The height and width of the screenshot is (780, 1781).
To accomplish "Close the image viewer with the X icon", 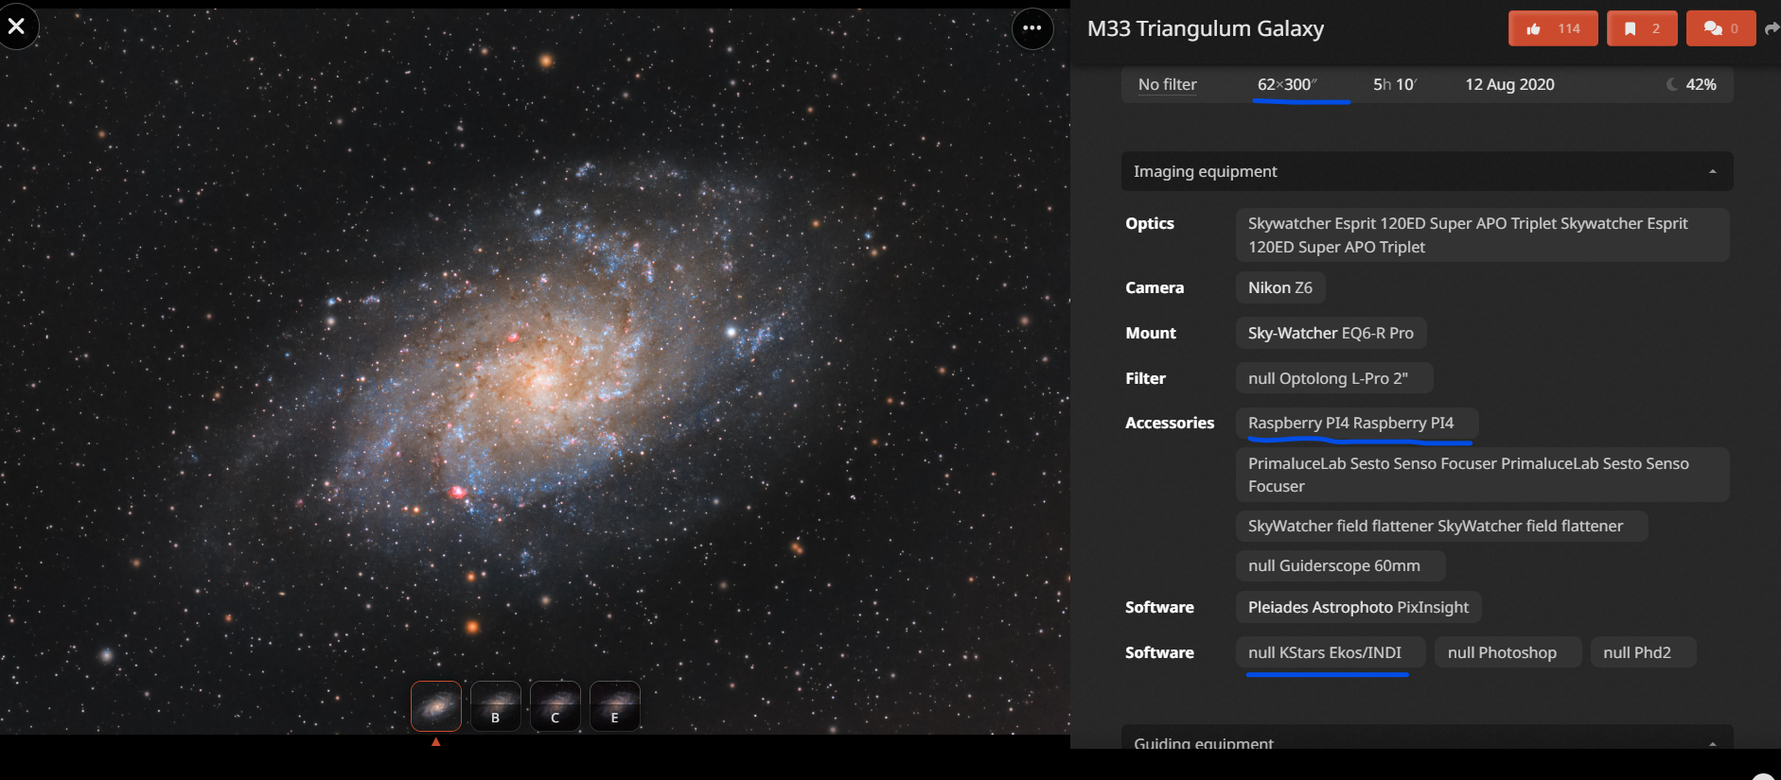I will click(17, 26).
